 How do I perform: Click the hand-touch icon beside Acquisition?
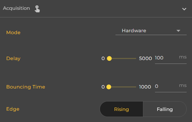[x=37, y=9]
